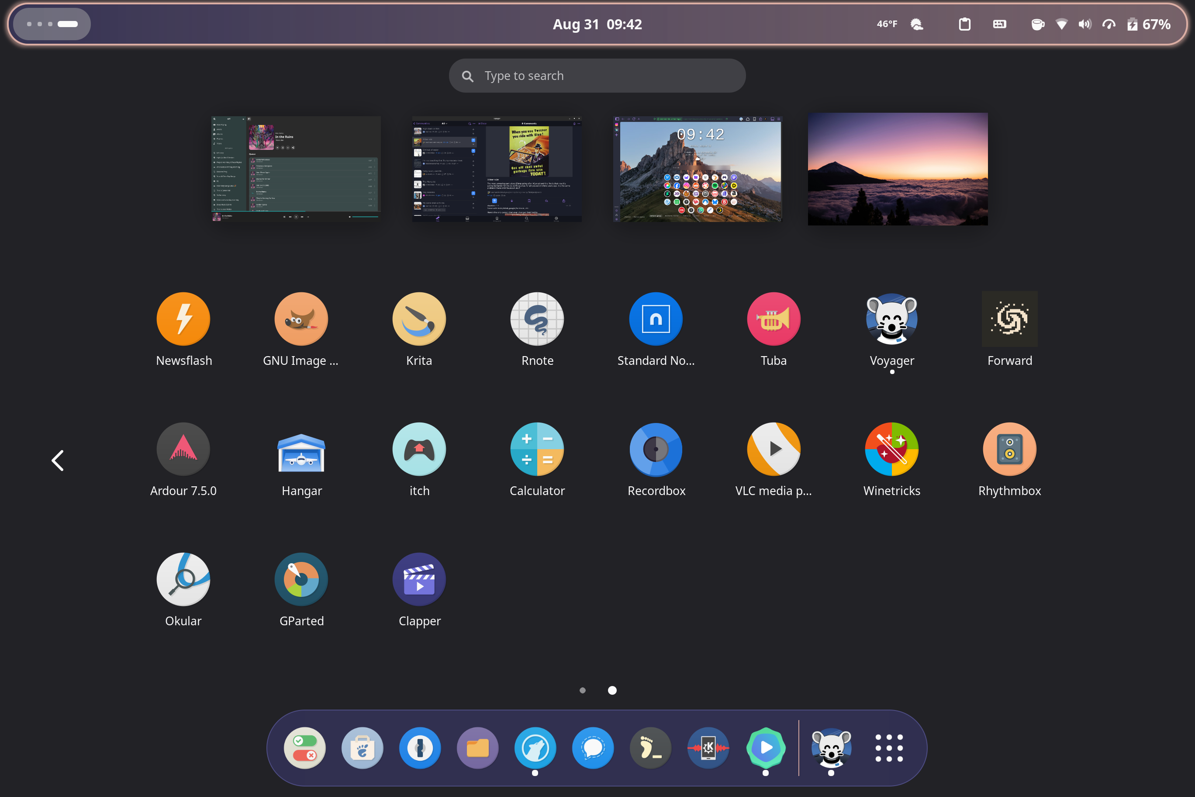Open the clipboard indicator in top bar
This screenshot has height=797, width=1195.
(x=964, y=24)
